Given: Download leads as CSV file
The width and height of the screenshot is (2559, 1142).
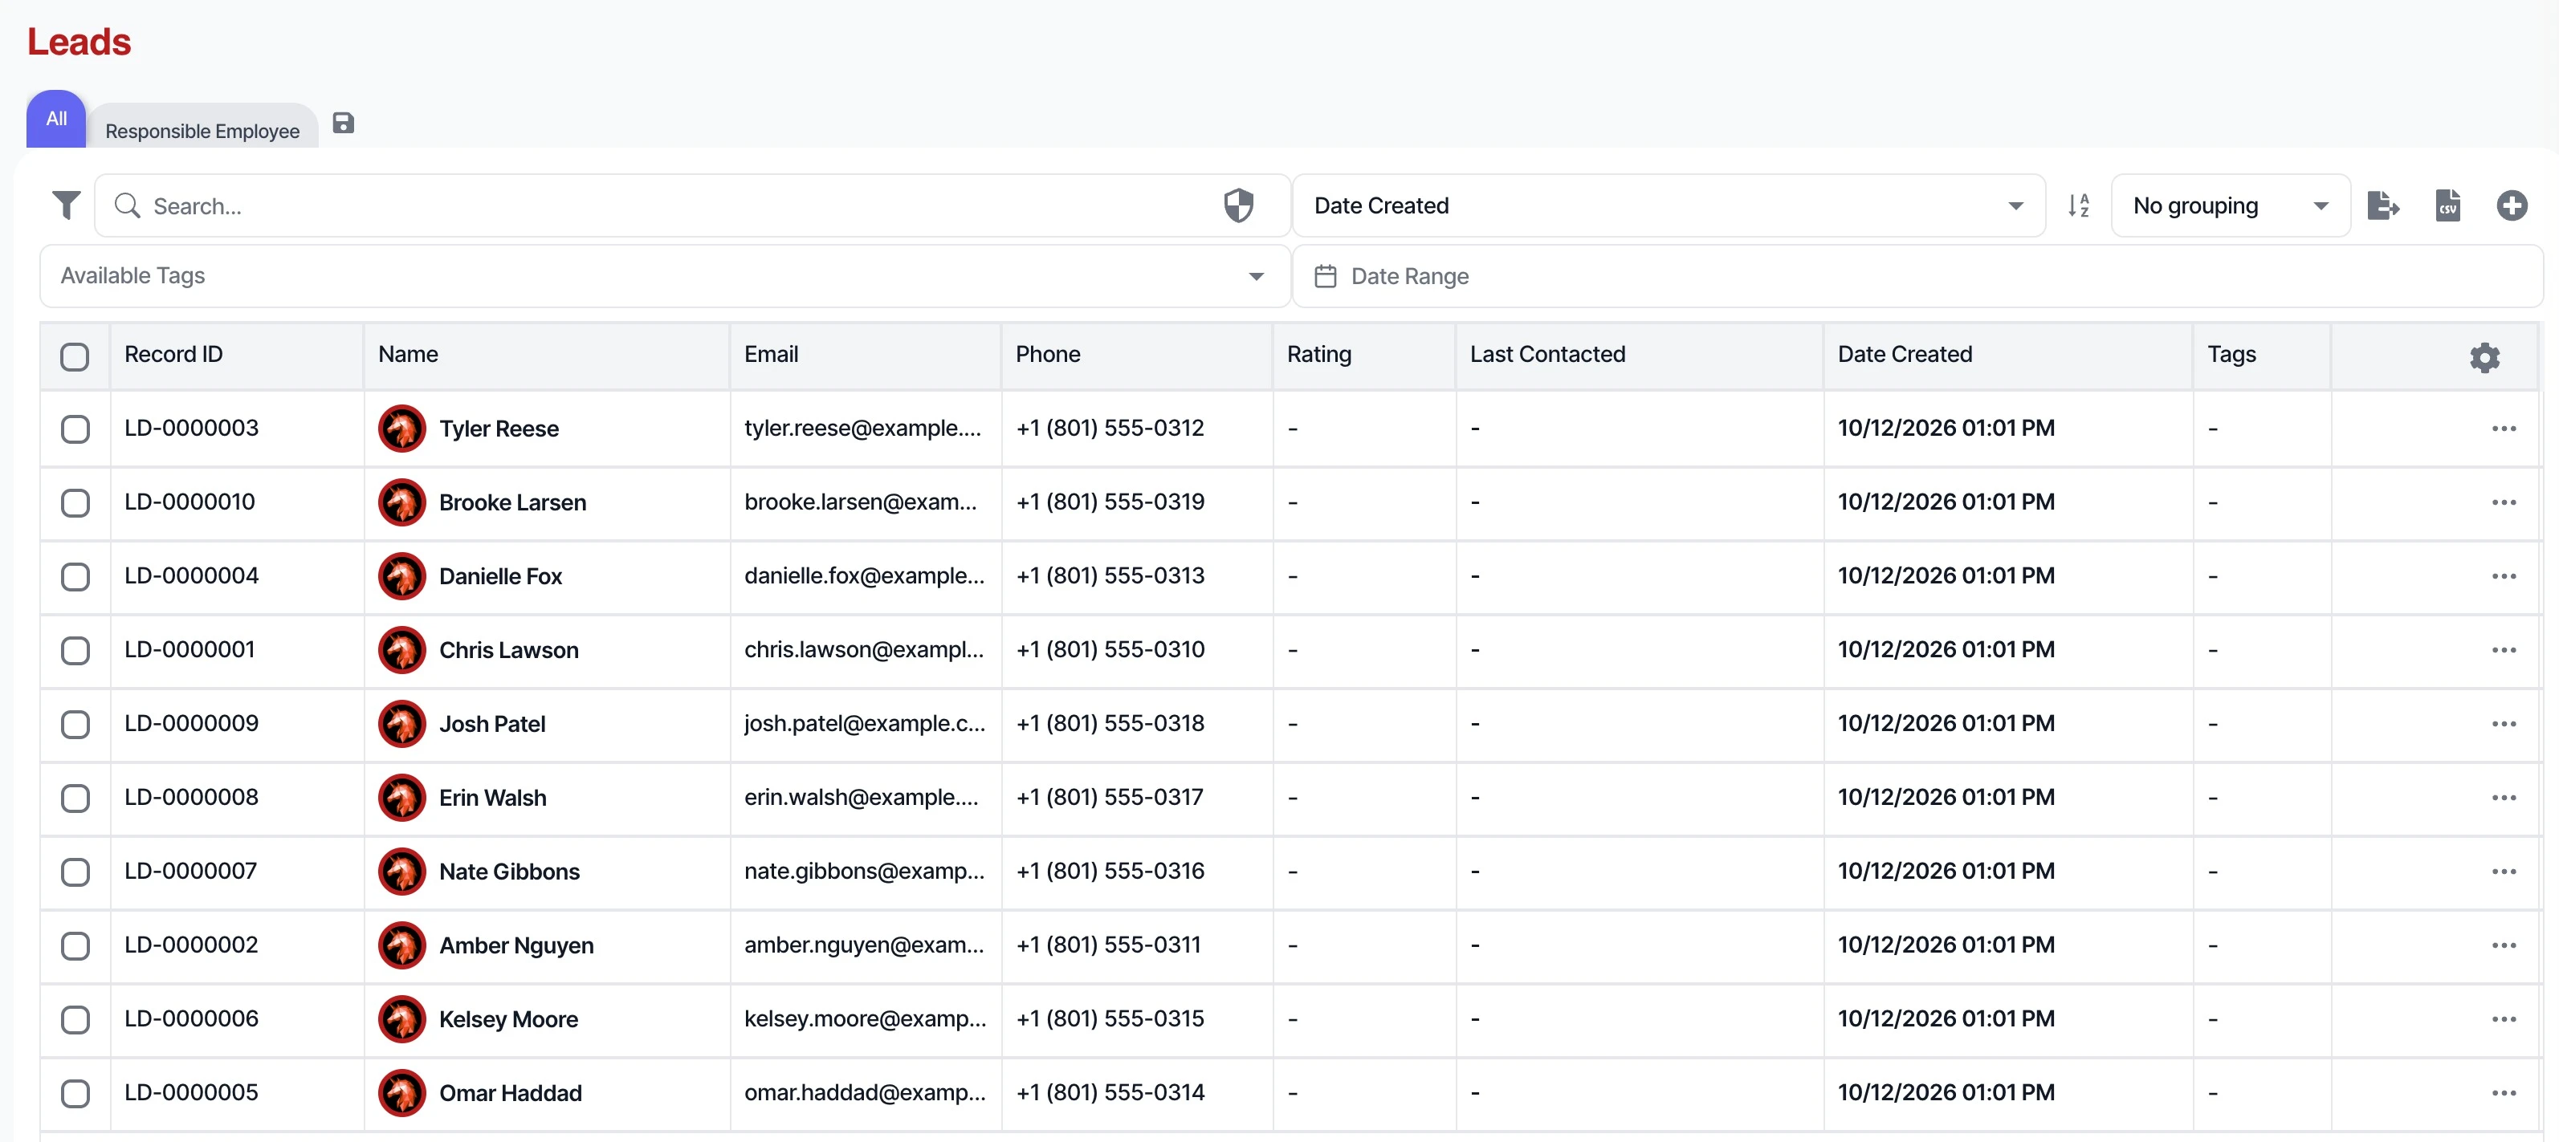Looking at the screenshot, I should pos(2447,205).
